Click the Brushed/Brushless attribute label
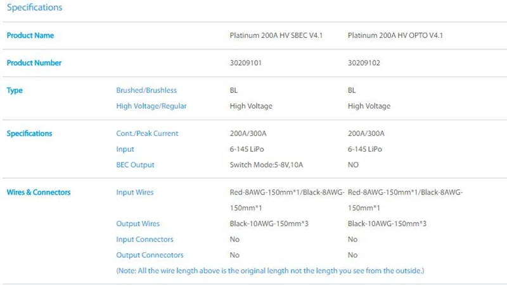This screenshot has width=507, height=285. [x=146, y=90]
